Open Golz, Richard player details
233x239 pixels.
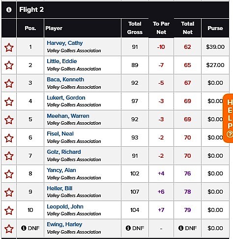click(64, 152)
